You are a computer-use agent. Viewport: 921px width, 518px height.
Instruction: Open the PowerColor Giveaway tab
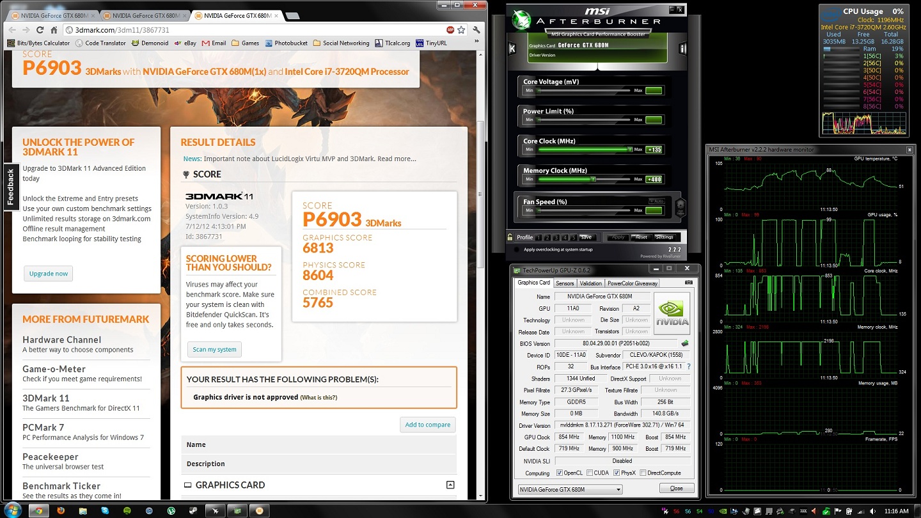(632, 283)
